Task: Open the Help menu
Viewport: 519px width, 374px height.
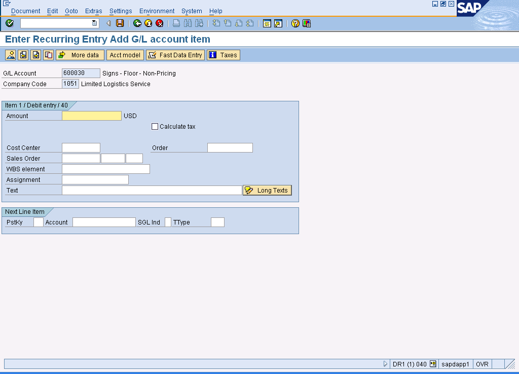Action: tap(215, 11)
